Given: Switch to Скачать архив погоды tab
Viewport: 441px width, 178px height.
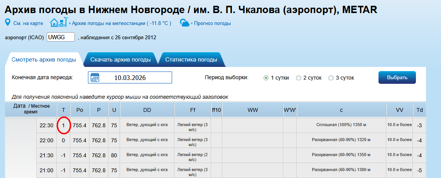Looking at the screenshot, I should point(120,60).
